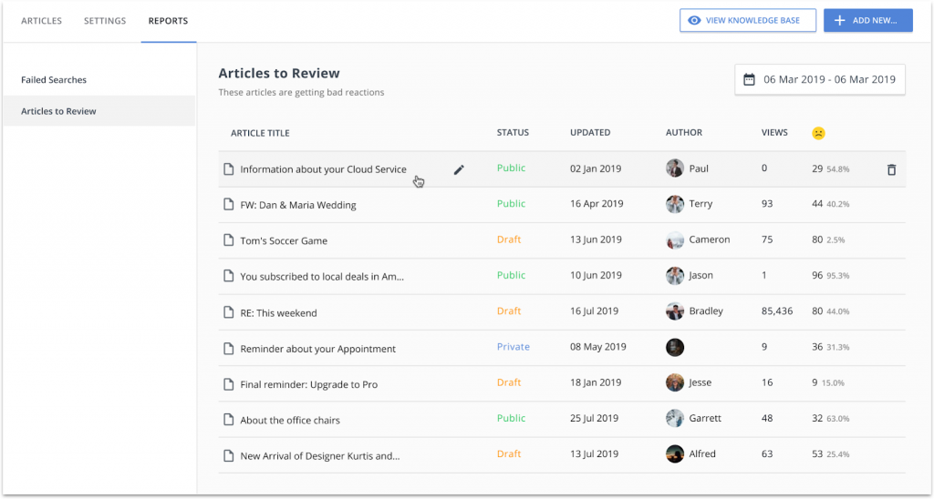The width and height of the screenshot is (934, 499).
Task: Click document icon beside About the office chairs
Action: tap(228, 419)
